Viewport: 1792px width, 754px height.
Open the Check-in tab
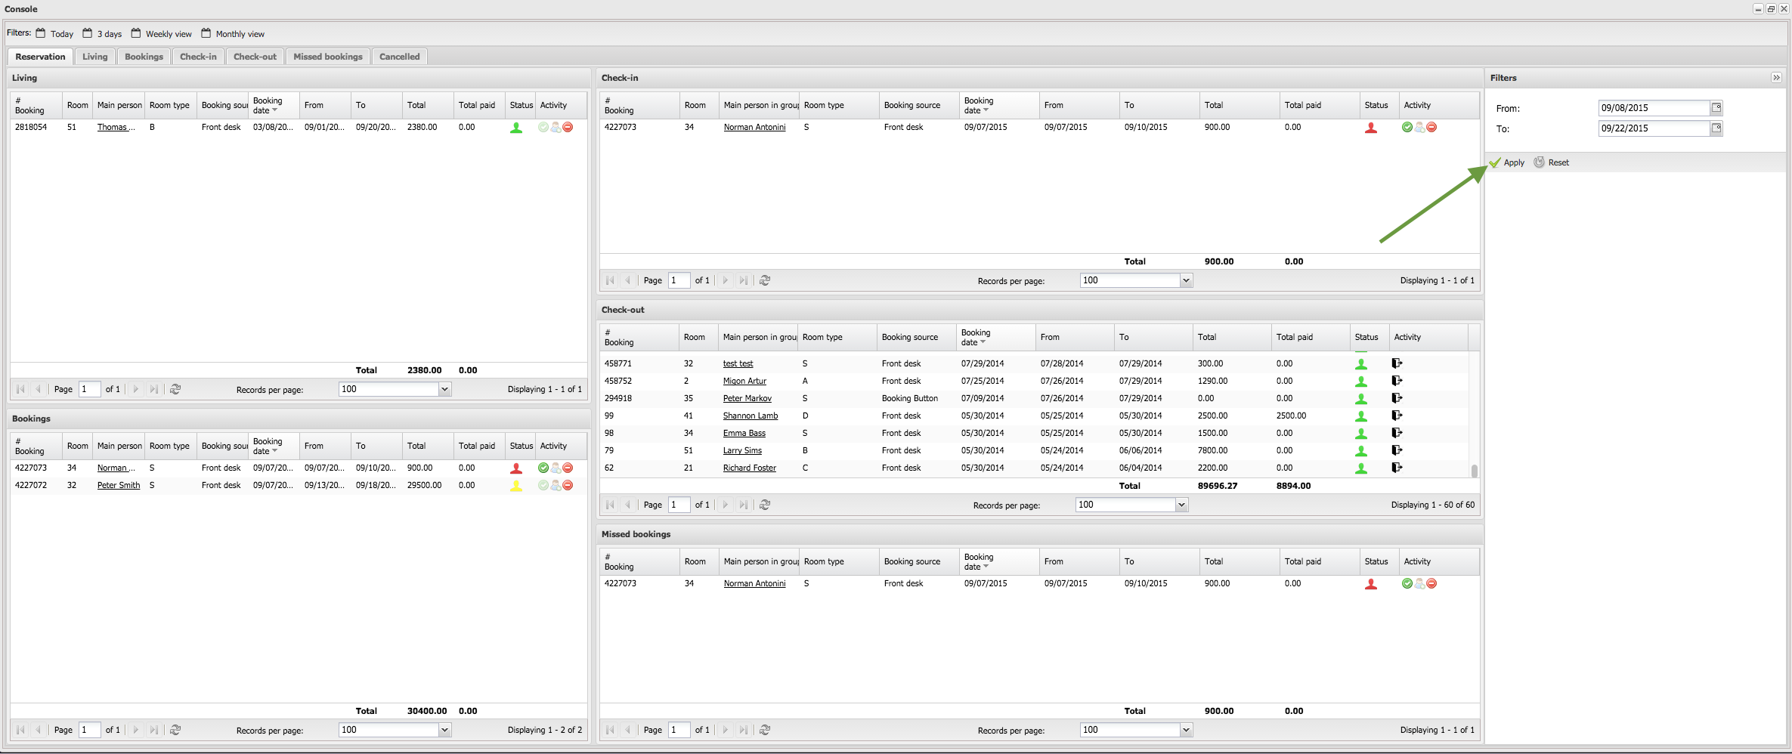point(198,57)
